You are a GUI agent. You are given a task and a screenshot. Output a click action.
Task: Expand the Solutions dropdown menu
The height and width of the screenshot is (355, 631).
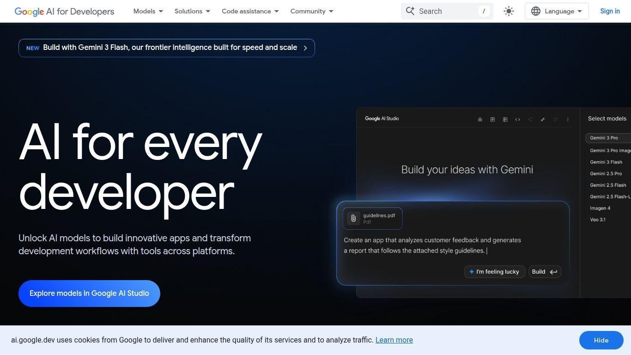[x=192, y=11]
